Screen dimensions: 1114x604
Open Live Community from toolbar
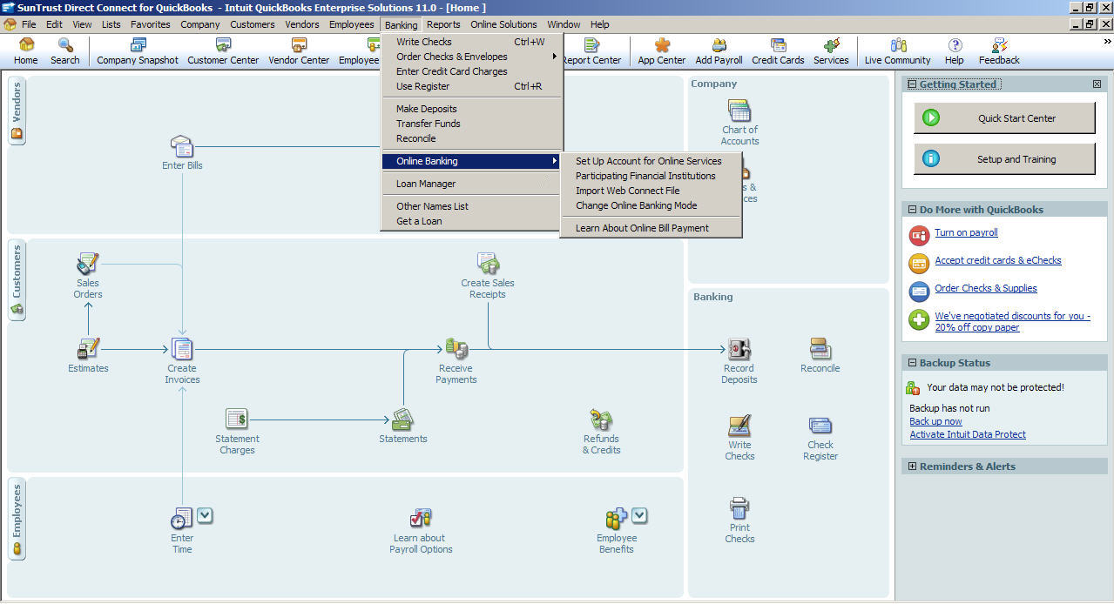pos(898,51)
